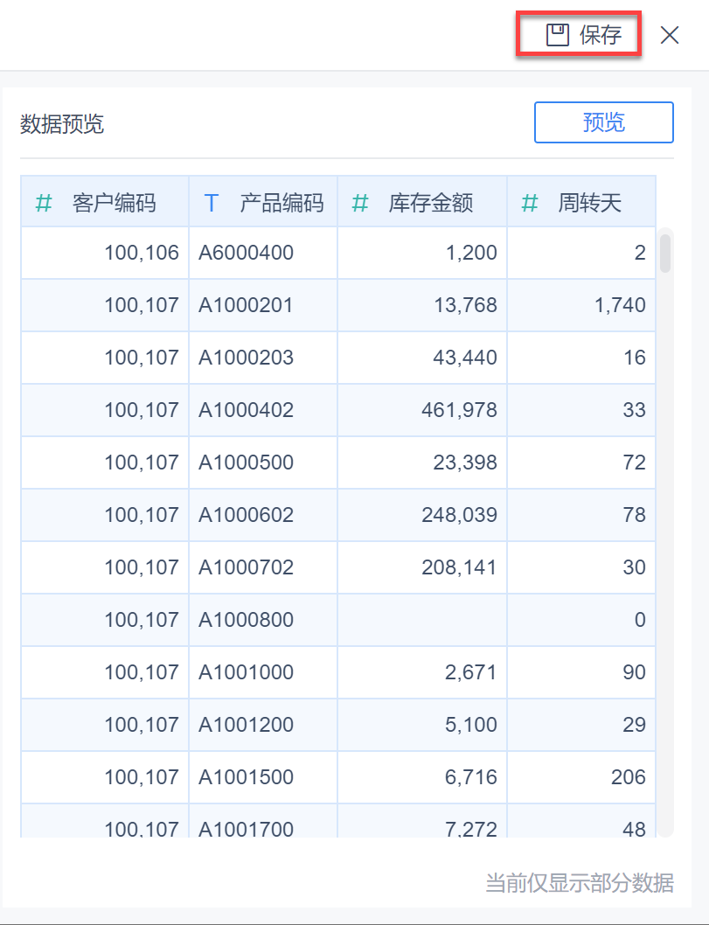Select the cell A1000201
Viewport: 709px width, 925px height.
[263, 305]
